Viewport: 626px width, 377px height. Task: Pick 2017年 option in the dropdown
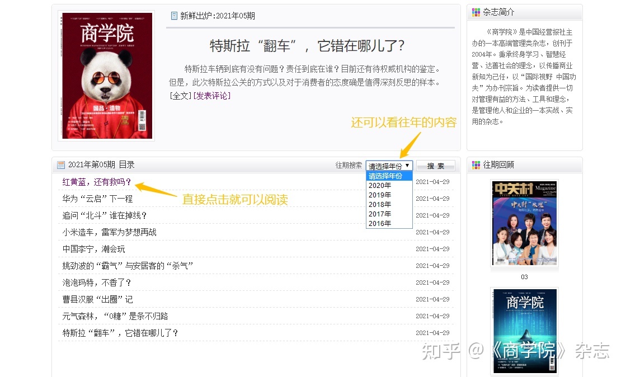click(380, 214)
